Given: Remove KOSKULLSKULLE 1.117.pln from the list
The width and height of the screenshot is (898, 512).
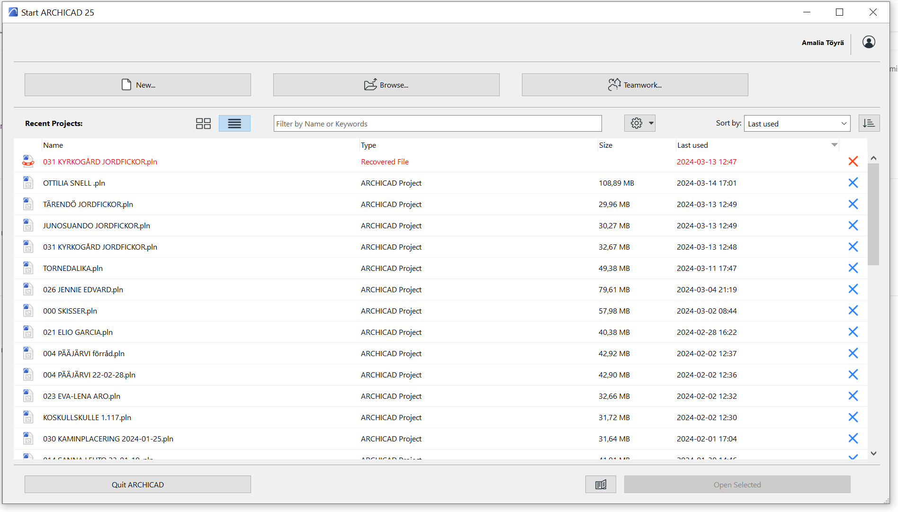Looking at the screenshot, I should click(x=853, y=417).
